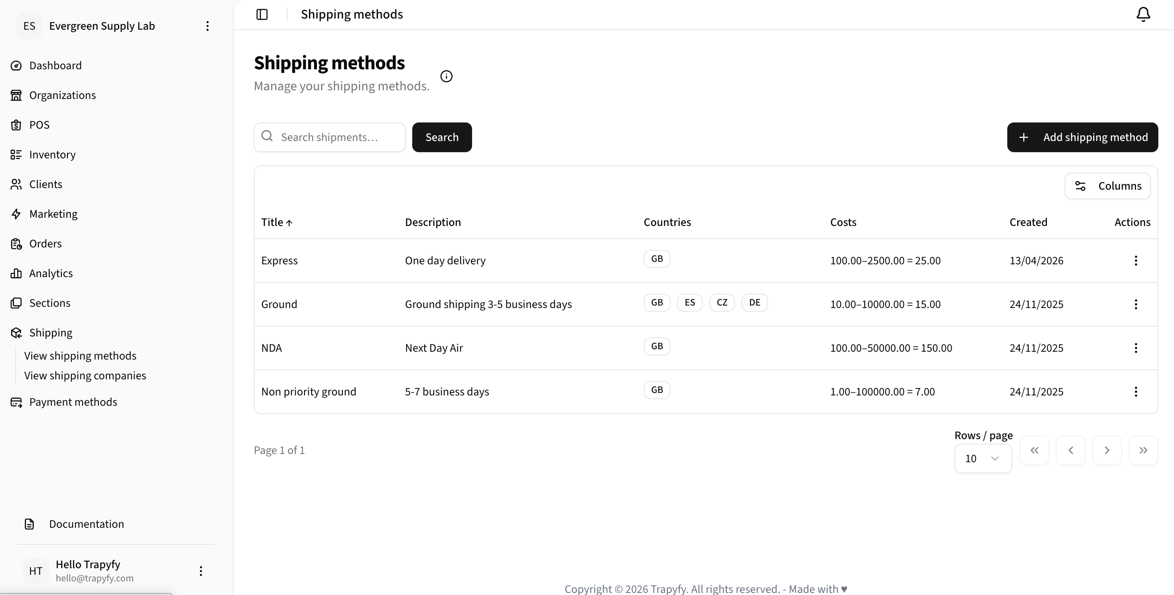Open Payment methods menu item
1174x595 pixels.
click(73, 402)
